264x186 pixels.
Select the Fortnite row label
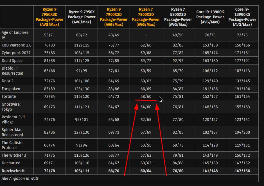(x=9, y=96)
